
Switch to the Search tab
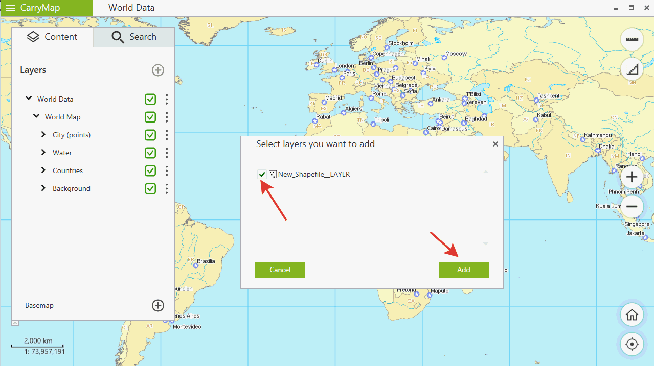134,37
